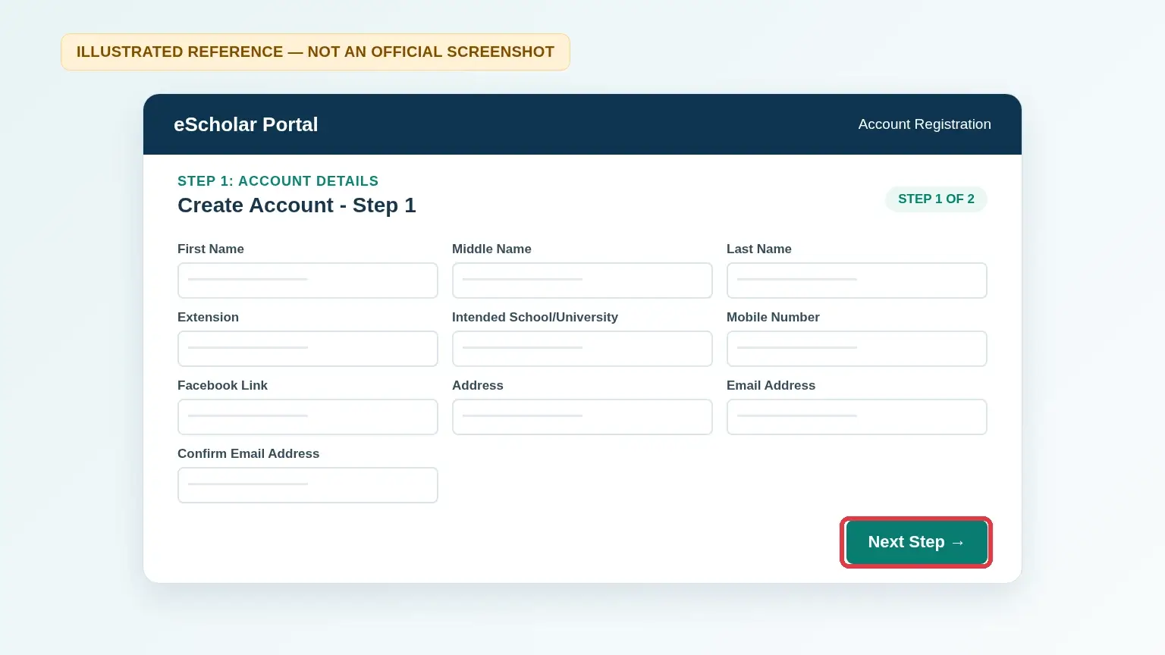Focus the Last Name field
Image resolution: width=1165 pixels, height=655 pixels.
(x=857, y=280)
